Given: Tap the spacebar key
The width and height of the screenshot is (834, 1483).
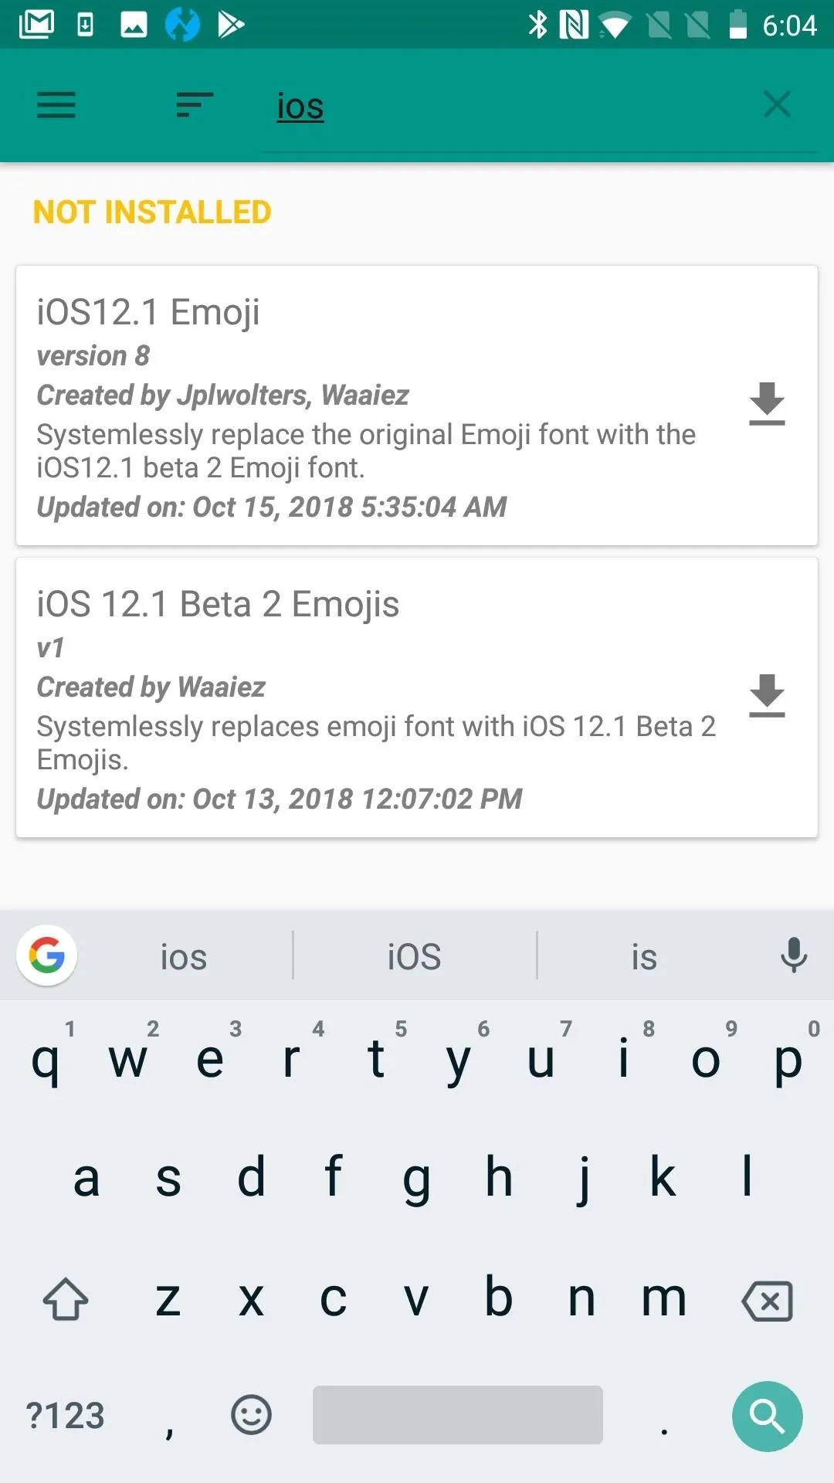Looking at the screenshot, I should [x=457, y=1415].
